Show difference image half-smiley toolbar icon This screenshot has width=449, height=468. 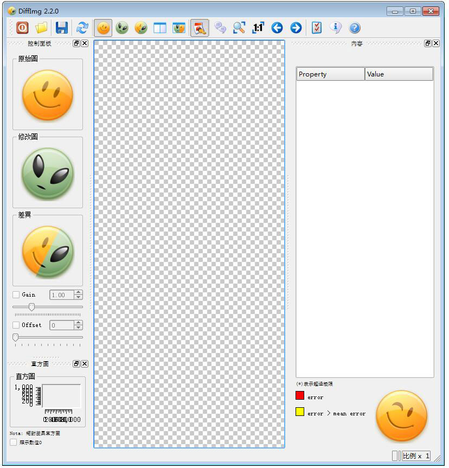coord(141,28)
